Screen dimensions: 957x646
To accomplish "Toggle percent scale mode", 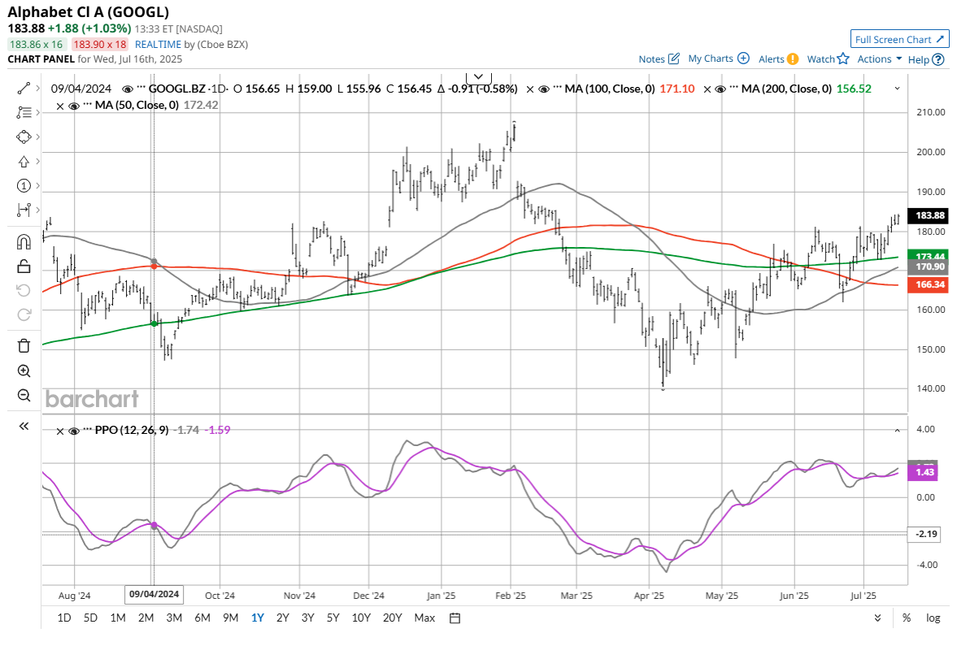I will point(907,618).
